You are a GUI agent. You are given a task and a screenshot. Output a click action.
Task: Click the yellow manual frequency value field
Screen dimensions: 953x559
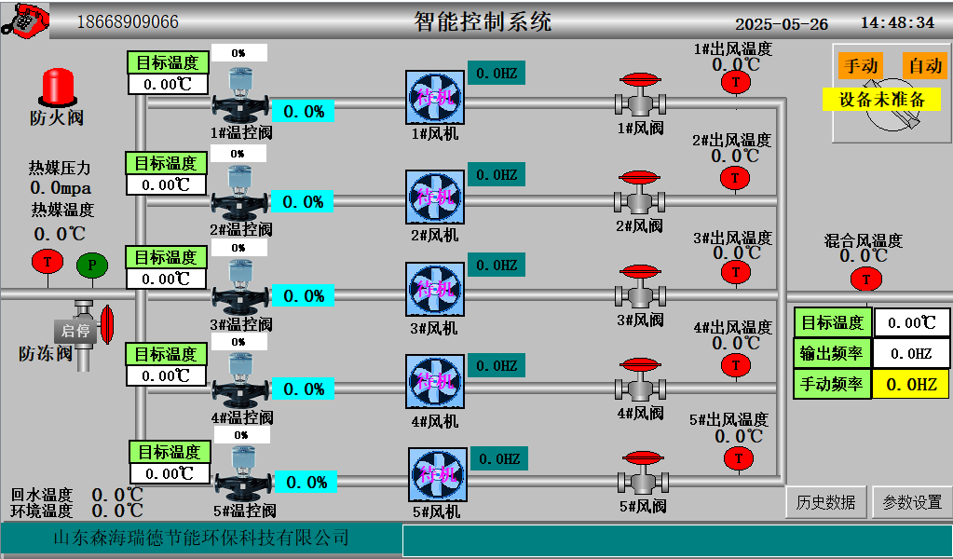click(910, 384)
